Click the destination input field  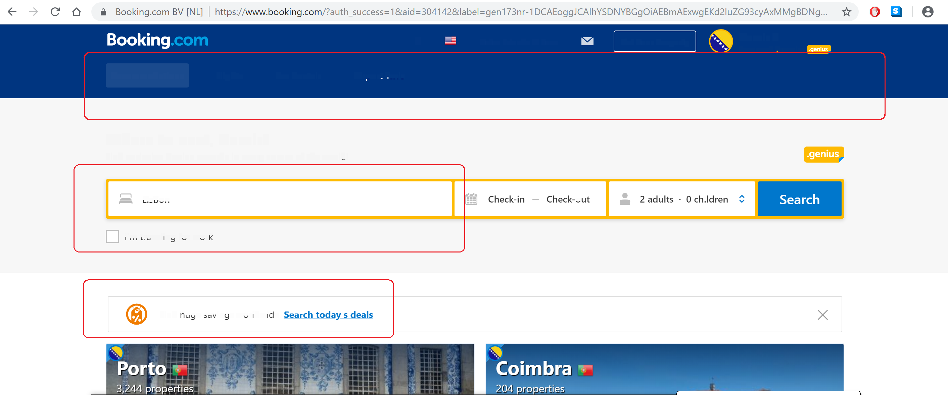[x=280, y=199]
